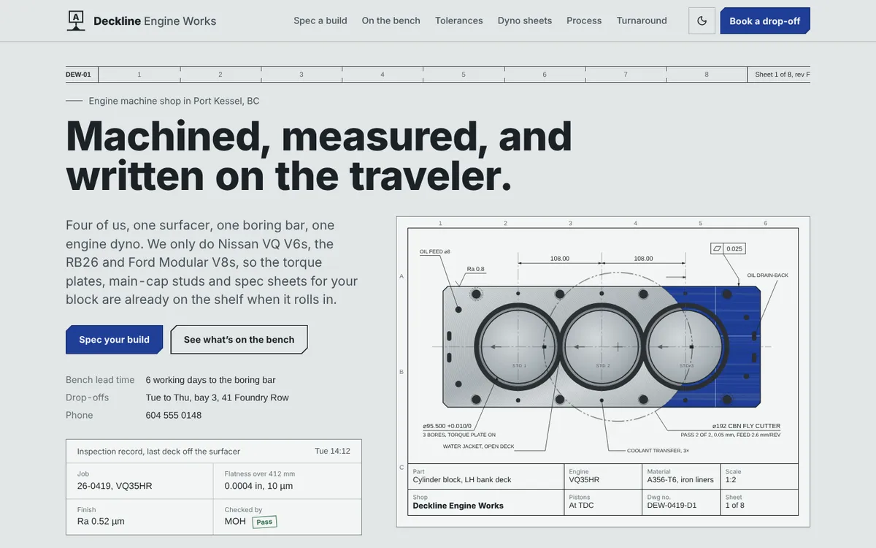Toggle dark mode with the moon icon
The height and width of the screenshot is (548, 876).
click(702, 20)
